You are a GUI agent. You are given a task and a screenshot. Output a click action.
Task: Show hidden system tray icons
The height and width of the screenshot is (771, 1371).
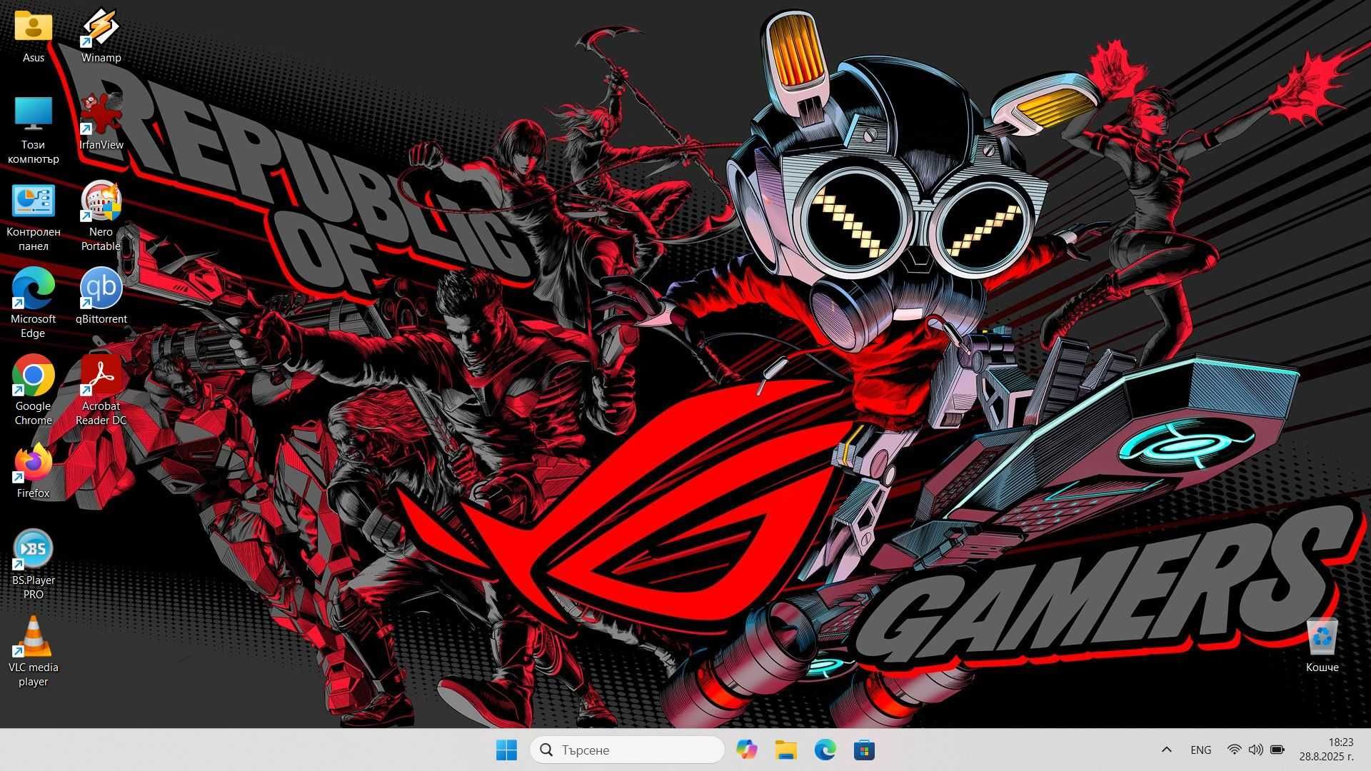pyautogui.click(x=1166, y=750)
